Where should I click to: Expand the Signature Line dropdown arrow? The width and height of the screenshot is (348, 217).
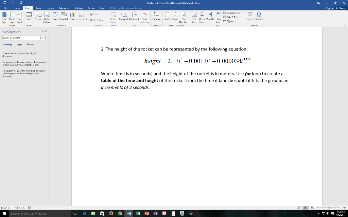242,13
